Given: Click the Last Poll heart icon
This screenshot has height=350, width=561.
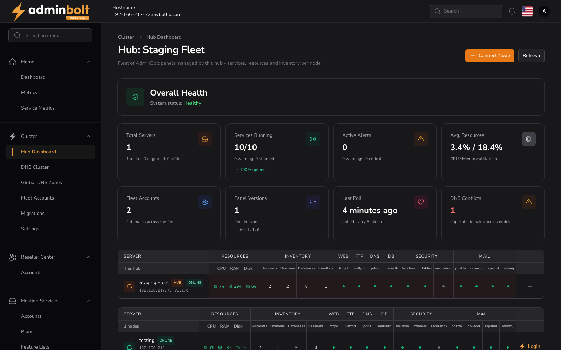Looking at the screenshot, I should click(x=421, y=202).
